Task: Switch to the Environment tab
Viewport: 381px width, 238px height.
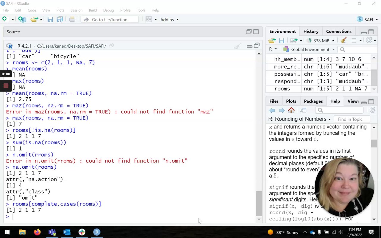Action: pyautogui.click(x=282, y=31)
